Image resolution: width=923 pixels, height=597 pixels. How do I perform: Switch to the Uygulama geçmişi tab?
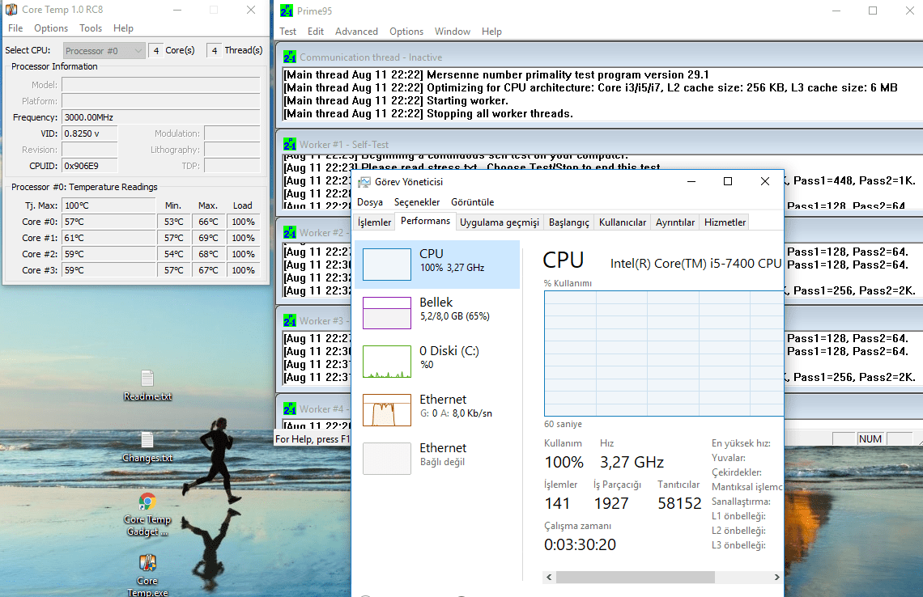click(500, 222)
